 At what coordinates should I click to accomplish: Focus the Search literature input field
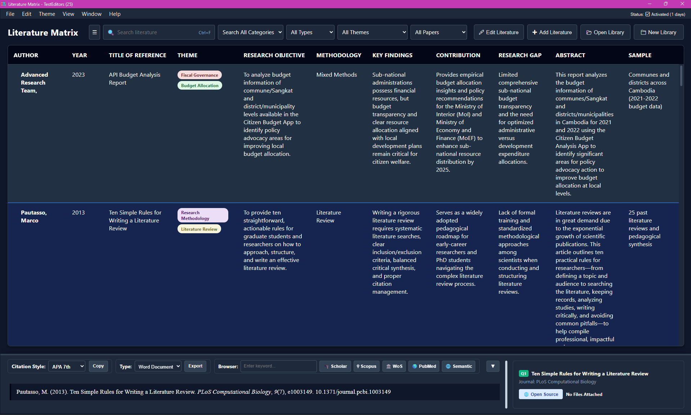[159, 32]
